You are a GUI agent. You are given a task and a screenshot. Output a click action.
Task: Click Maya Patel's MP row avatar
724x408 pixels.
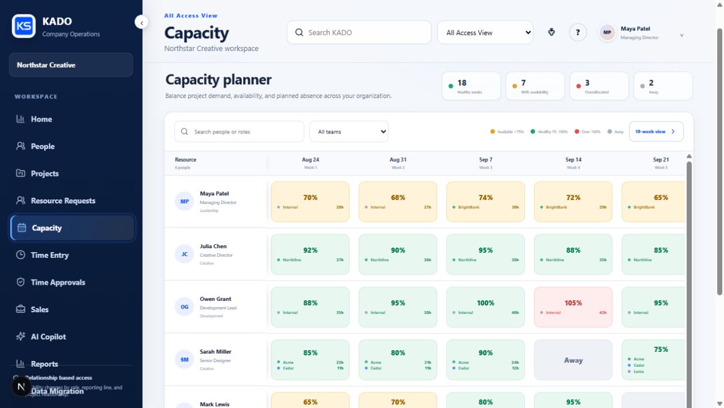(184, 202)
